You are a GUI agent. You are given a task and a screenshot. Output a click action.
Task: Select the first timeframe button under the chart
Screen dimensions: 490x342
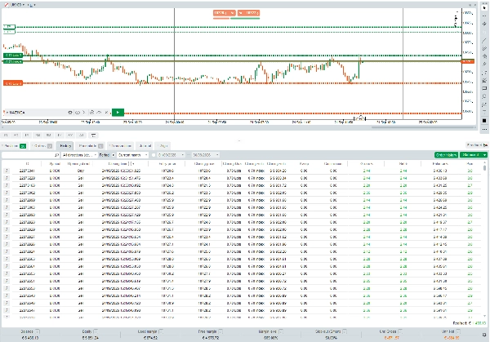point(6,135)
